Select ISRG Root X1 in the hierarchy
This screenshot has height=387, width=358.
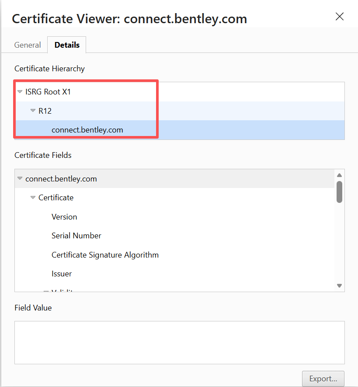point(48,92)
